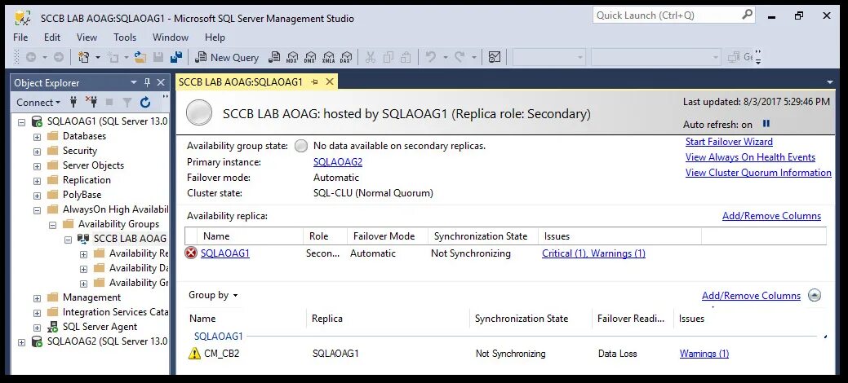The width and height of the screenshot is (848, 383).
Task: Click the red error icon beside SQLAOAG1 replica
Action: coord(192,253)
